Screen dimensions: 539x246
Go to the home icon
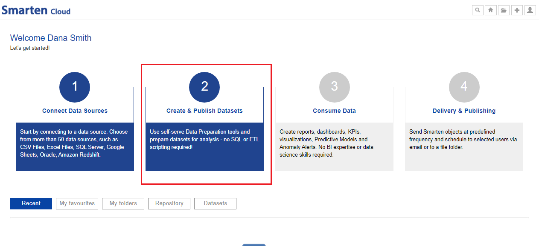491,10
